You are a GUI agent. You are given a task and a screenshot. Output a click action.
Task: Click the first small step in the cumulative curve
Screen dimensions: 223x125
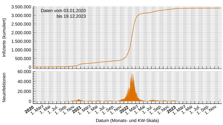[x=79, y=64]
